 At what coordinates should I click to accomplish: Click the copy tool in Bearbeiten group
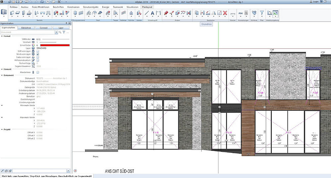[x=197, y=13]
